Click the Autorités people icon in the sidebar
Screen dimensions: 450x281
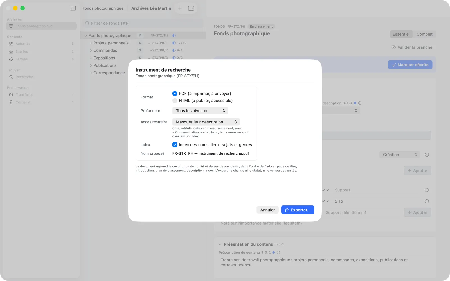pos(11,44)
